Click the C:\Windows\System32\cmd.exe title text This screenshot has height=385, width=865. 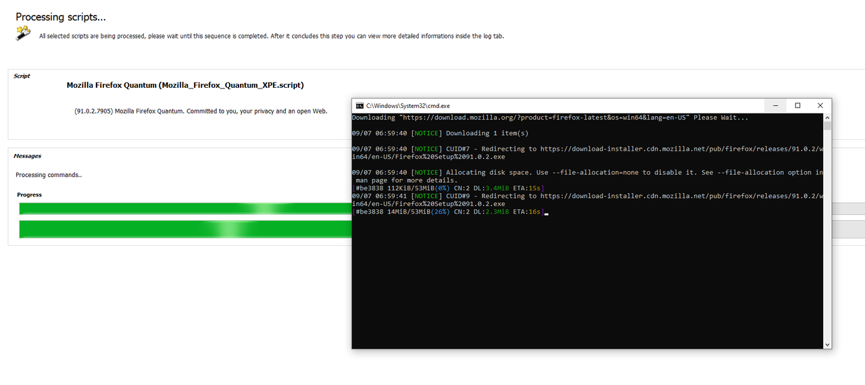pyautogui.click(x=408, y=105)
